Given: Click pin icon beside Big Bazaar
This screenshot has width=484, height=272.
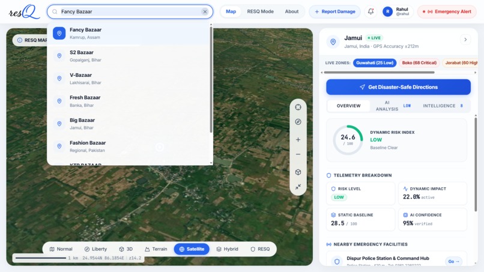Looking at the screenshot, I should [x=59, y=124].
